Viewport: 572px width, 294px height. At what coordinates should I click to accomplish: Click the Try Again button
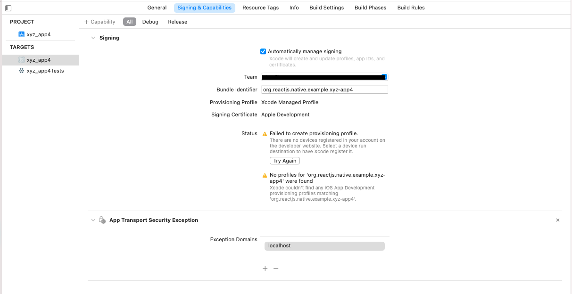[285, 161]
